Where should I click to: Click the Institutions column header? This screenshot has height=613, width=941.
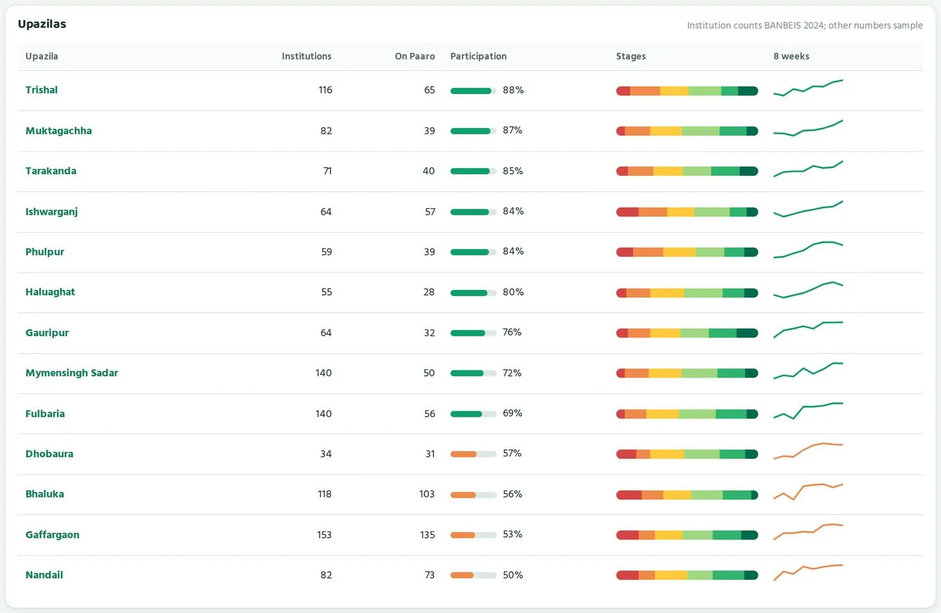click(x=307, y=56)
